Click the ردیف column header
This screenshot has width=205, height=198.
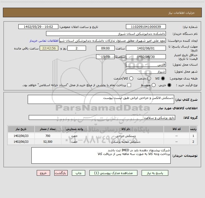193,129
